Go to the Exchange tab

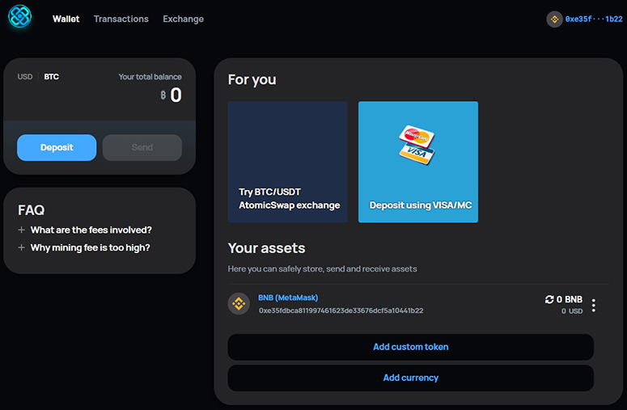click(x=183, y=19)
